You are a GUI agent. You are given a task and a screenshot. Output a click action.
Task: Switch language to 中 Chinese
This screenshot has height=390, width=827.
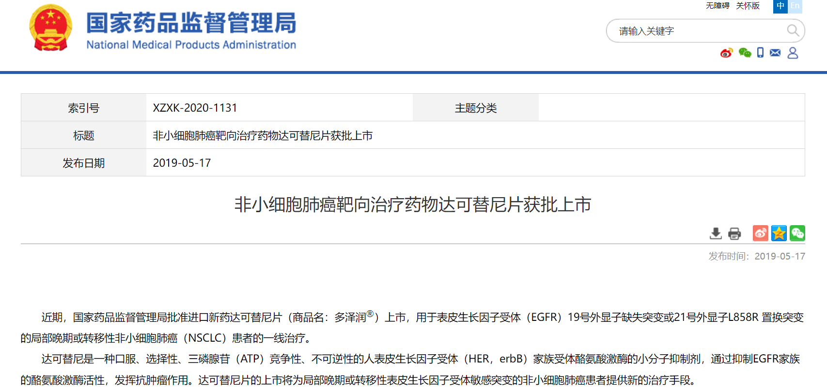[x=780, y=6]
